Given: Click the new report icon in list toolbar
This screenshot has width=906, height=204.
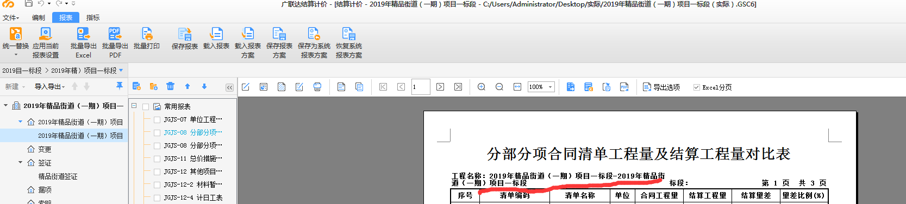Looking at the screenshot, I should [137, 86].
